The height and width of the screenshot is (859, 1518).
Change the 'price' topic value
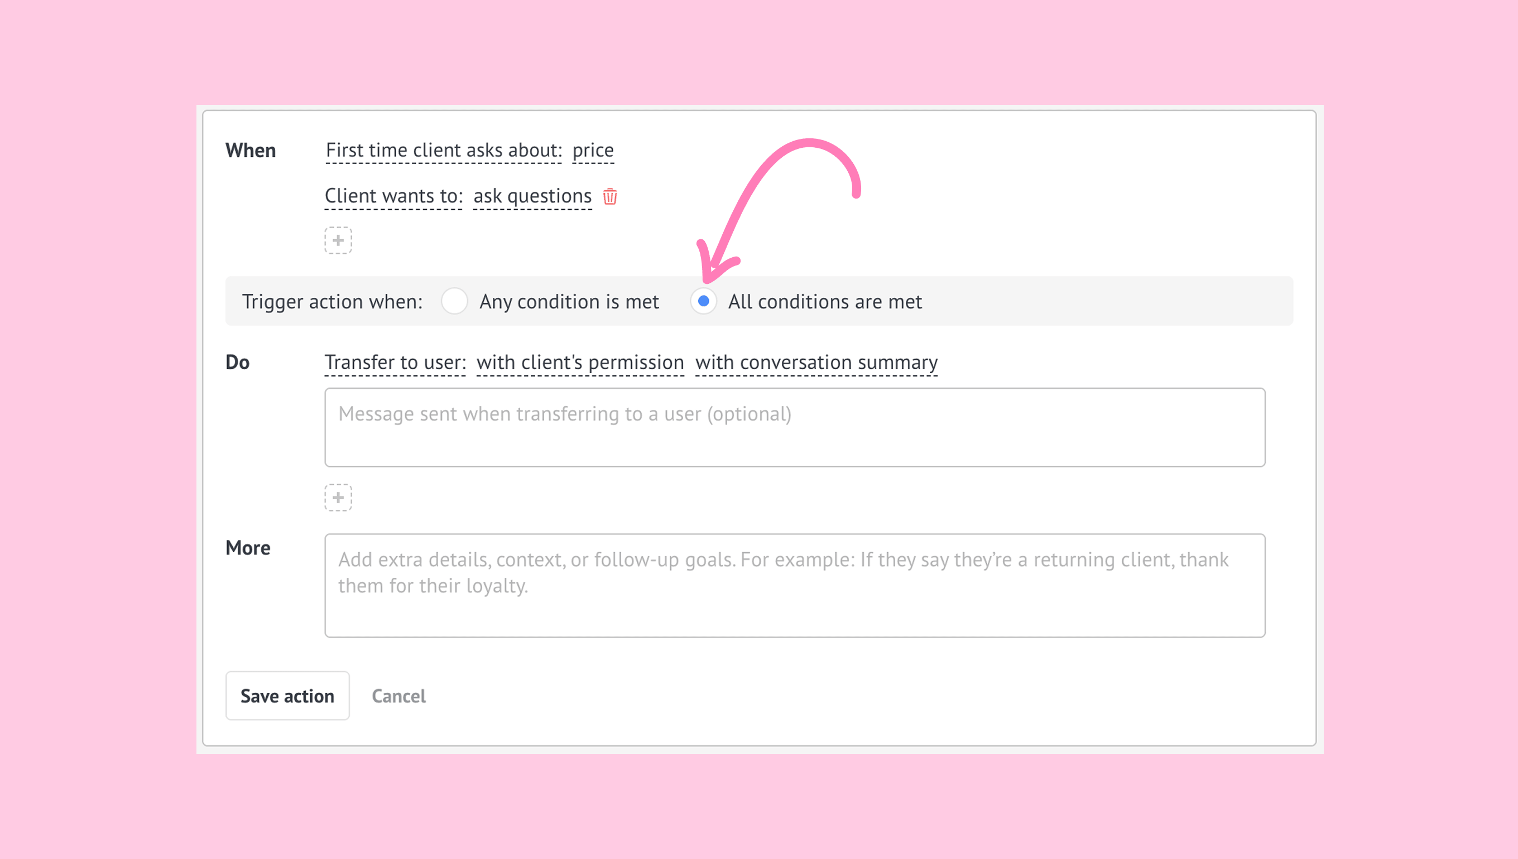(x=593, y=151)
